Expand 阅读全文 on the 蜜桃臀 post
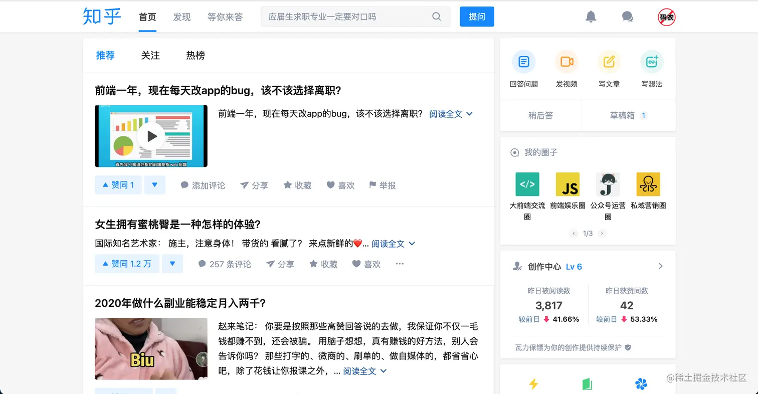 click(x=393, y=244)
